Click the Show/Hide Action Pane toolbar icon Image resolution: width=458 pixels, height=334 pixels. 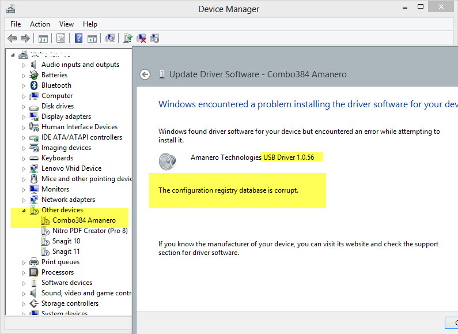(92, 38)
